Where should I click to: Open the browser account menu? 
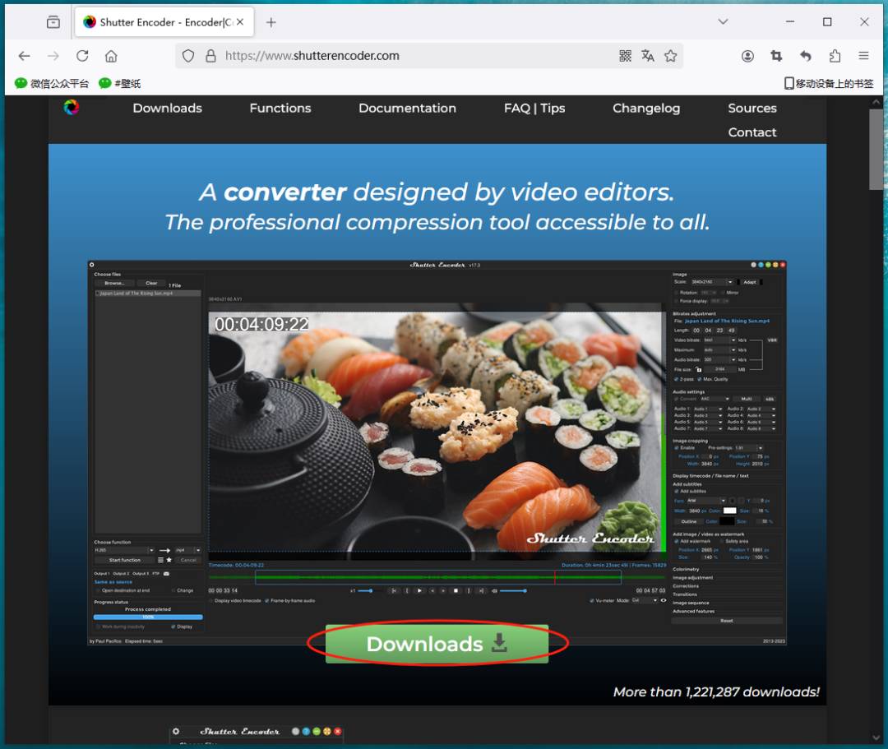point(747,55)
